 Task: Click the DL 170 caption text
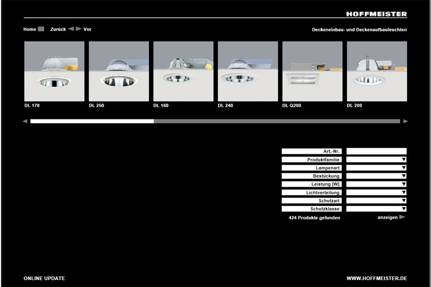coord(32,106)
